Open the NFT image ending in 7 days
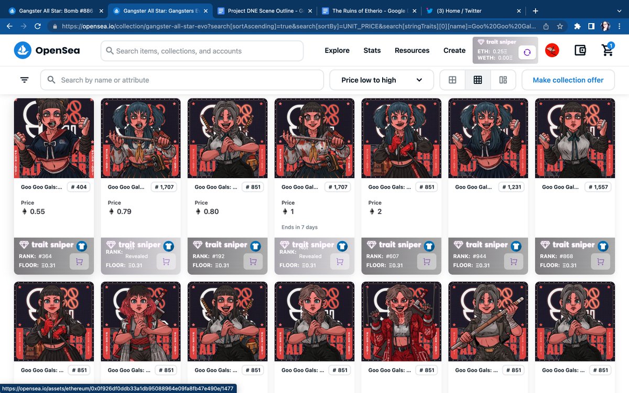Image resolution: width=629 pixels, height=393 pixels. coord(314,138)
